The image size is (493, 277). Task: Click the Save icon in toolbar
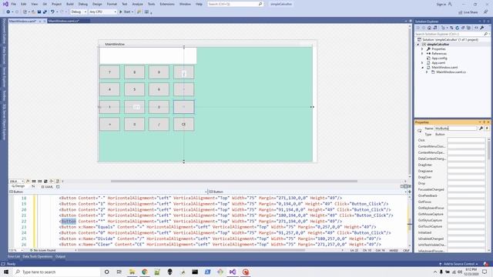pos(39,12)
